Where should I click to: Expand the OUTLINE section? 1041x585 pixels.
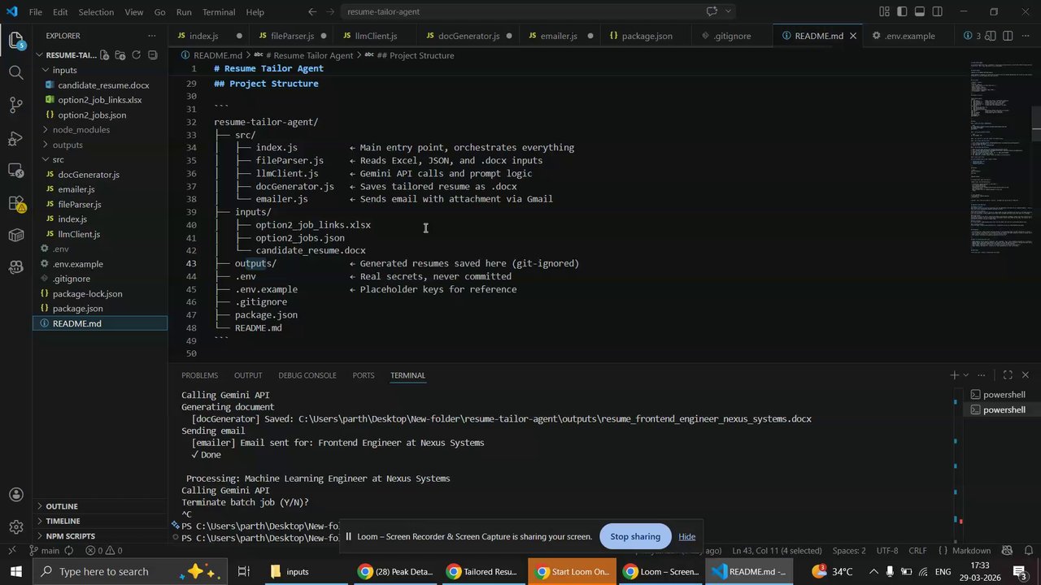coord(99,506)
